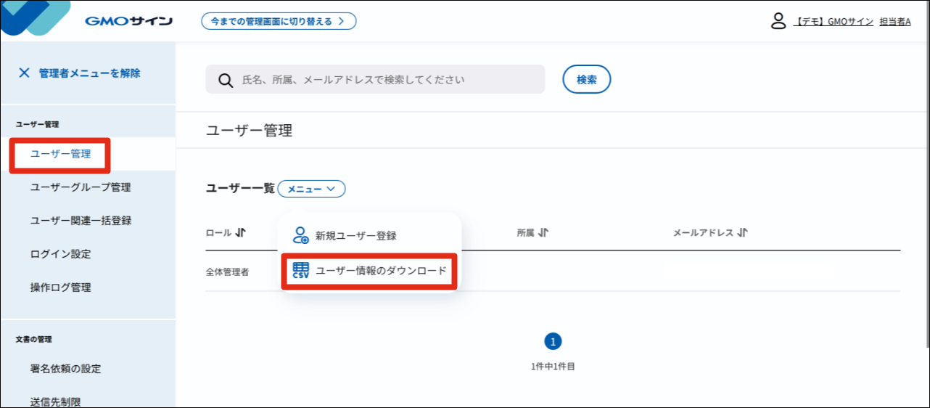Screen dimensions: 930x408
Task: Go to ログイン設定 in the sidebar
Action: 60,254
